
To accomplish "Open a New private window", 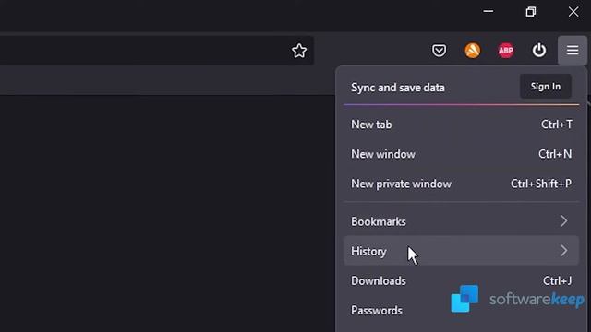I will pos(462,184).
